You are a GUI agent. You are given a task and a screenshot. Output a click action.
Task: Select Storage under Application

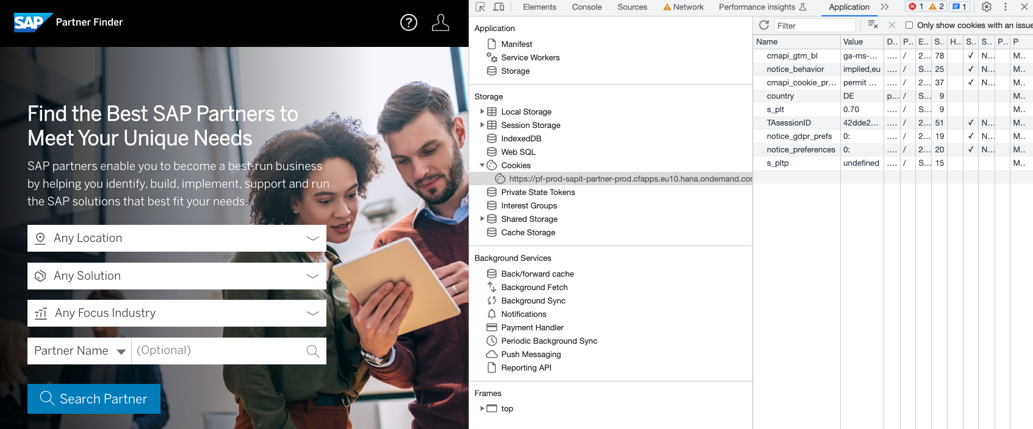515,71
